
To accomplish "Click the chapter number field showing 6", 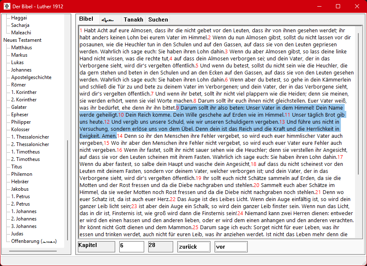I will click(131, 247).
